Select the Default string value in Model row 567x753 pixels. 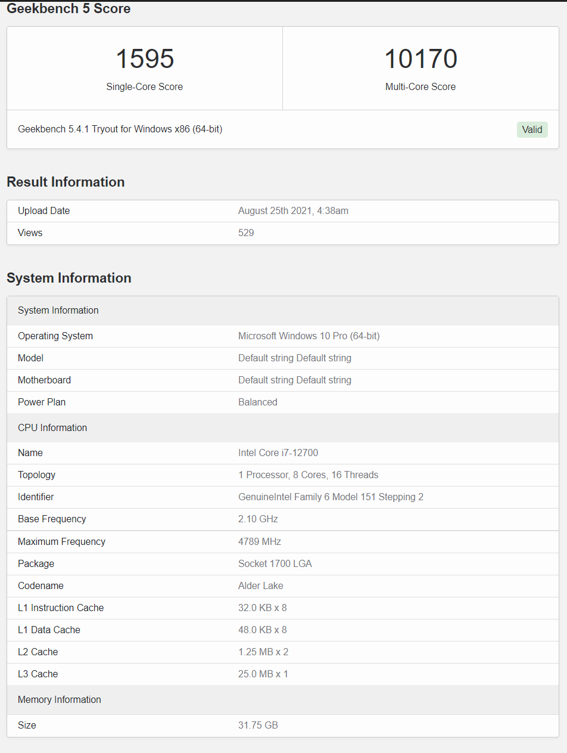[x=295, y=358]
